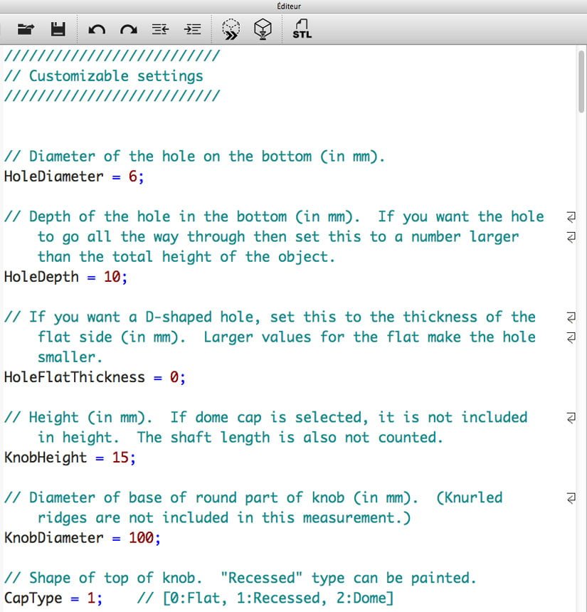Click the 'in height. The shaft length' comment line

coord(240,438)
